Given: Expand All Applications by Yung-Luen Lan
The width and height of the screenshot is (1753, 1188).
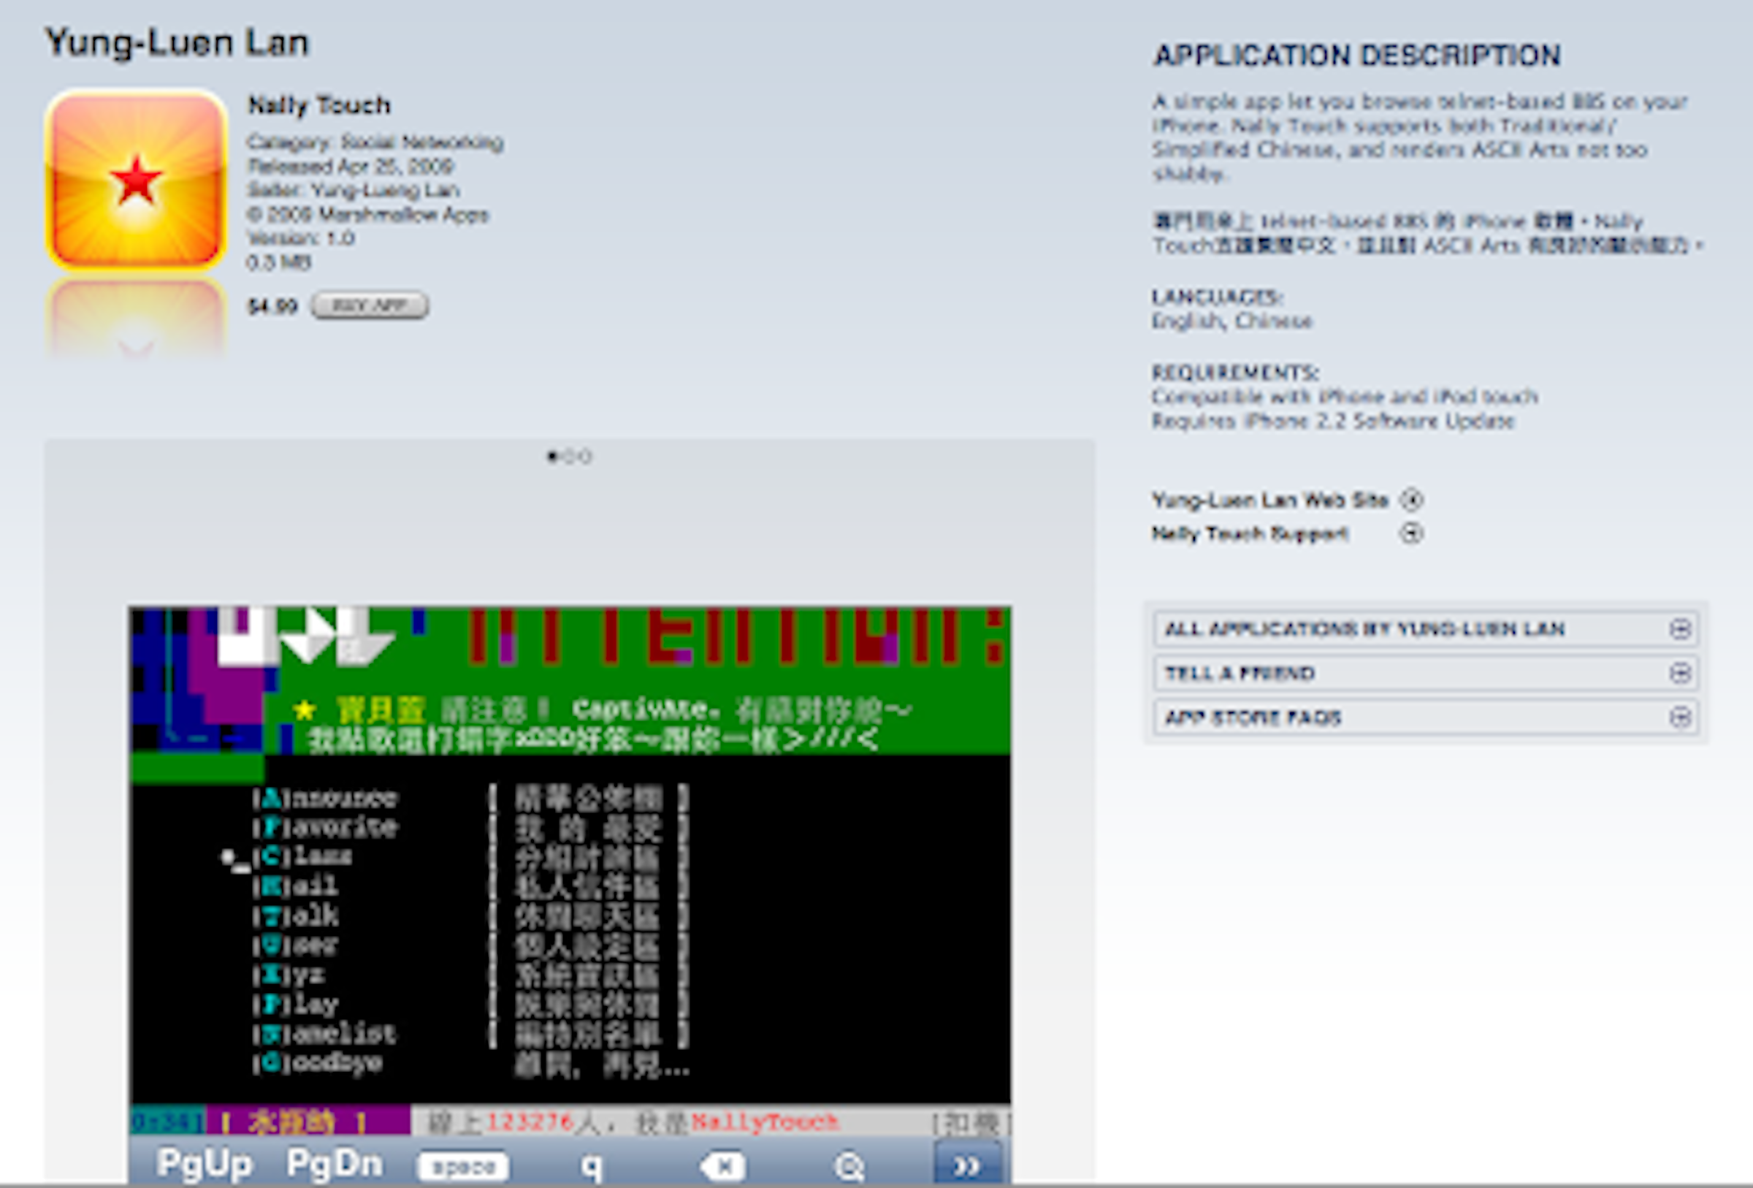Looking at the screenshot, I should 1426,628.
